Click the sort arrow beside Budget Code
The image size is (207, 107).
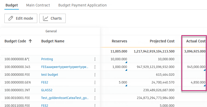30,41
